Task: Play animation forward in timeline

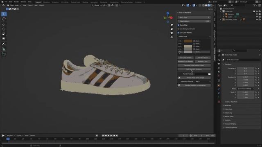Action: coord(111,136)
